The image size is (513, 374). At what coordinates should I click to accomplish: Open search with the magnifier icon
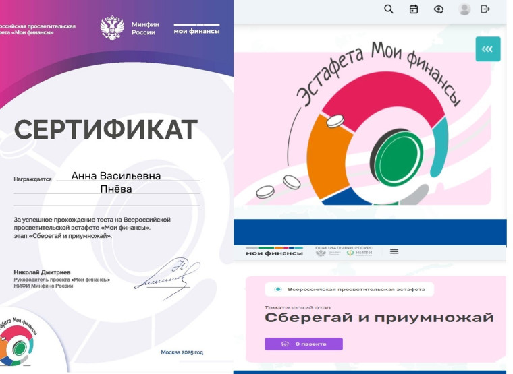(x=389, y=9)
